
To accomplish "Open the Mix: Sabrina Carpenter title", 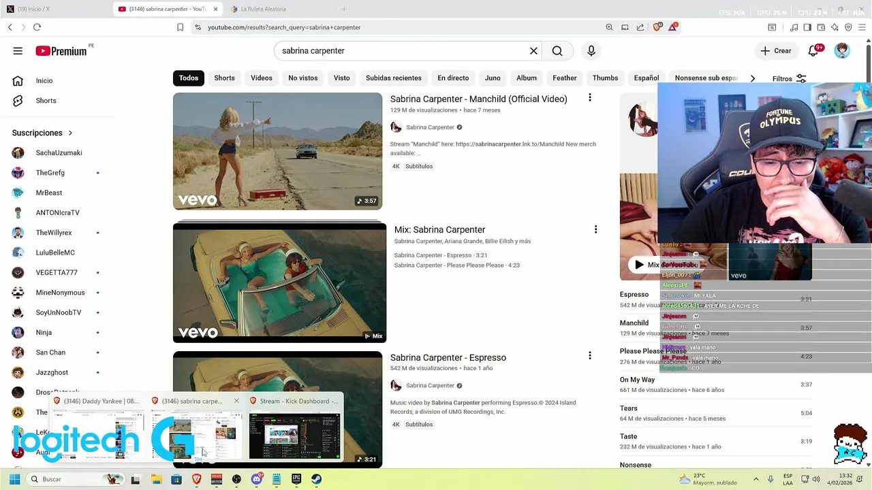I will click(x=439, y=230).
